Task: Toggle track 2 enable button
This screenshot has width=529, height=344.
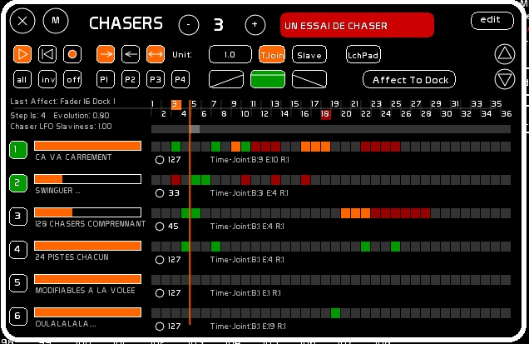Action: (18, 183)
